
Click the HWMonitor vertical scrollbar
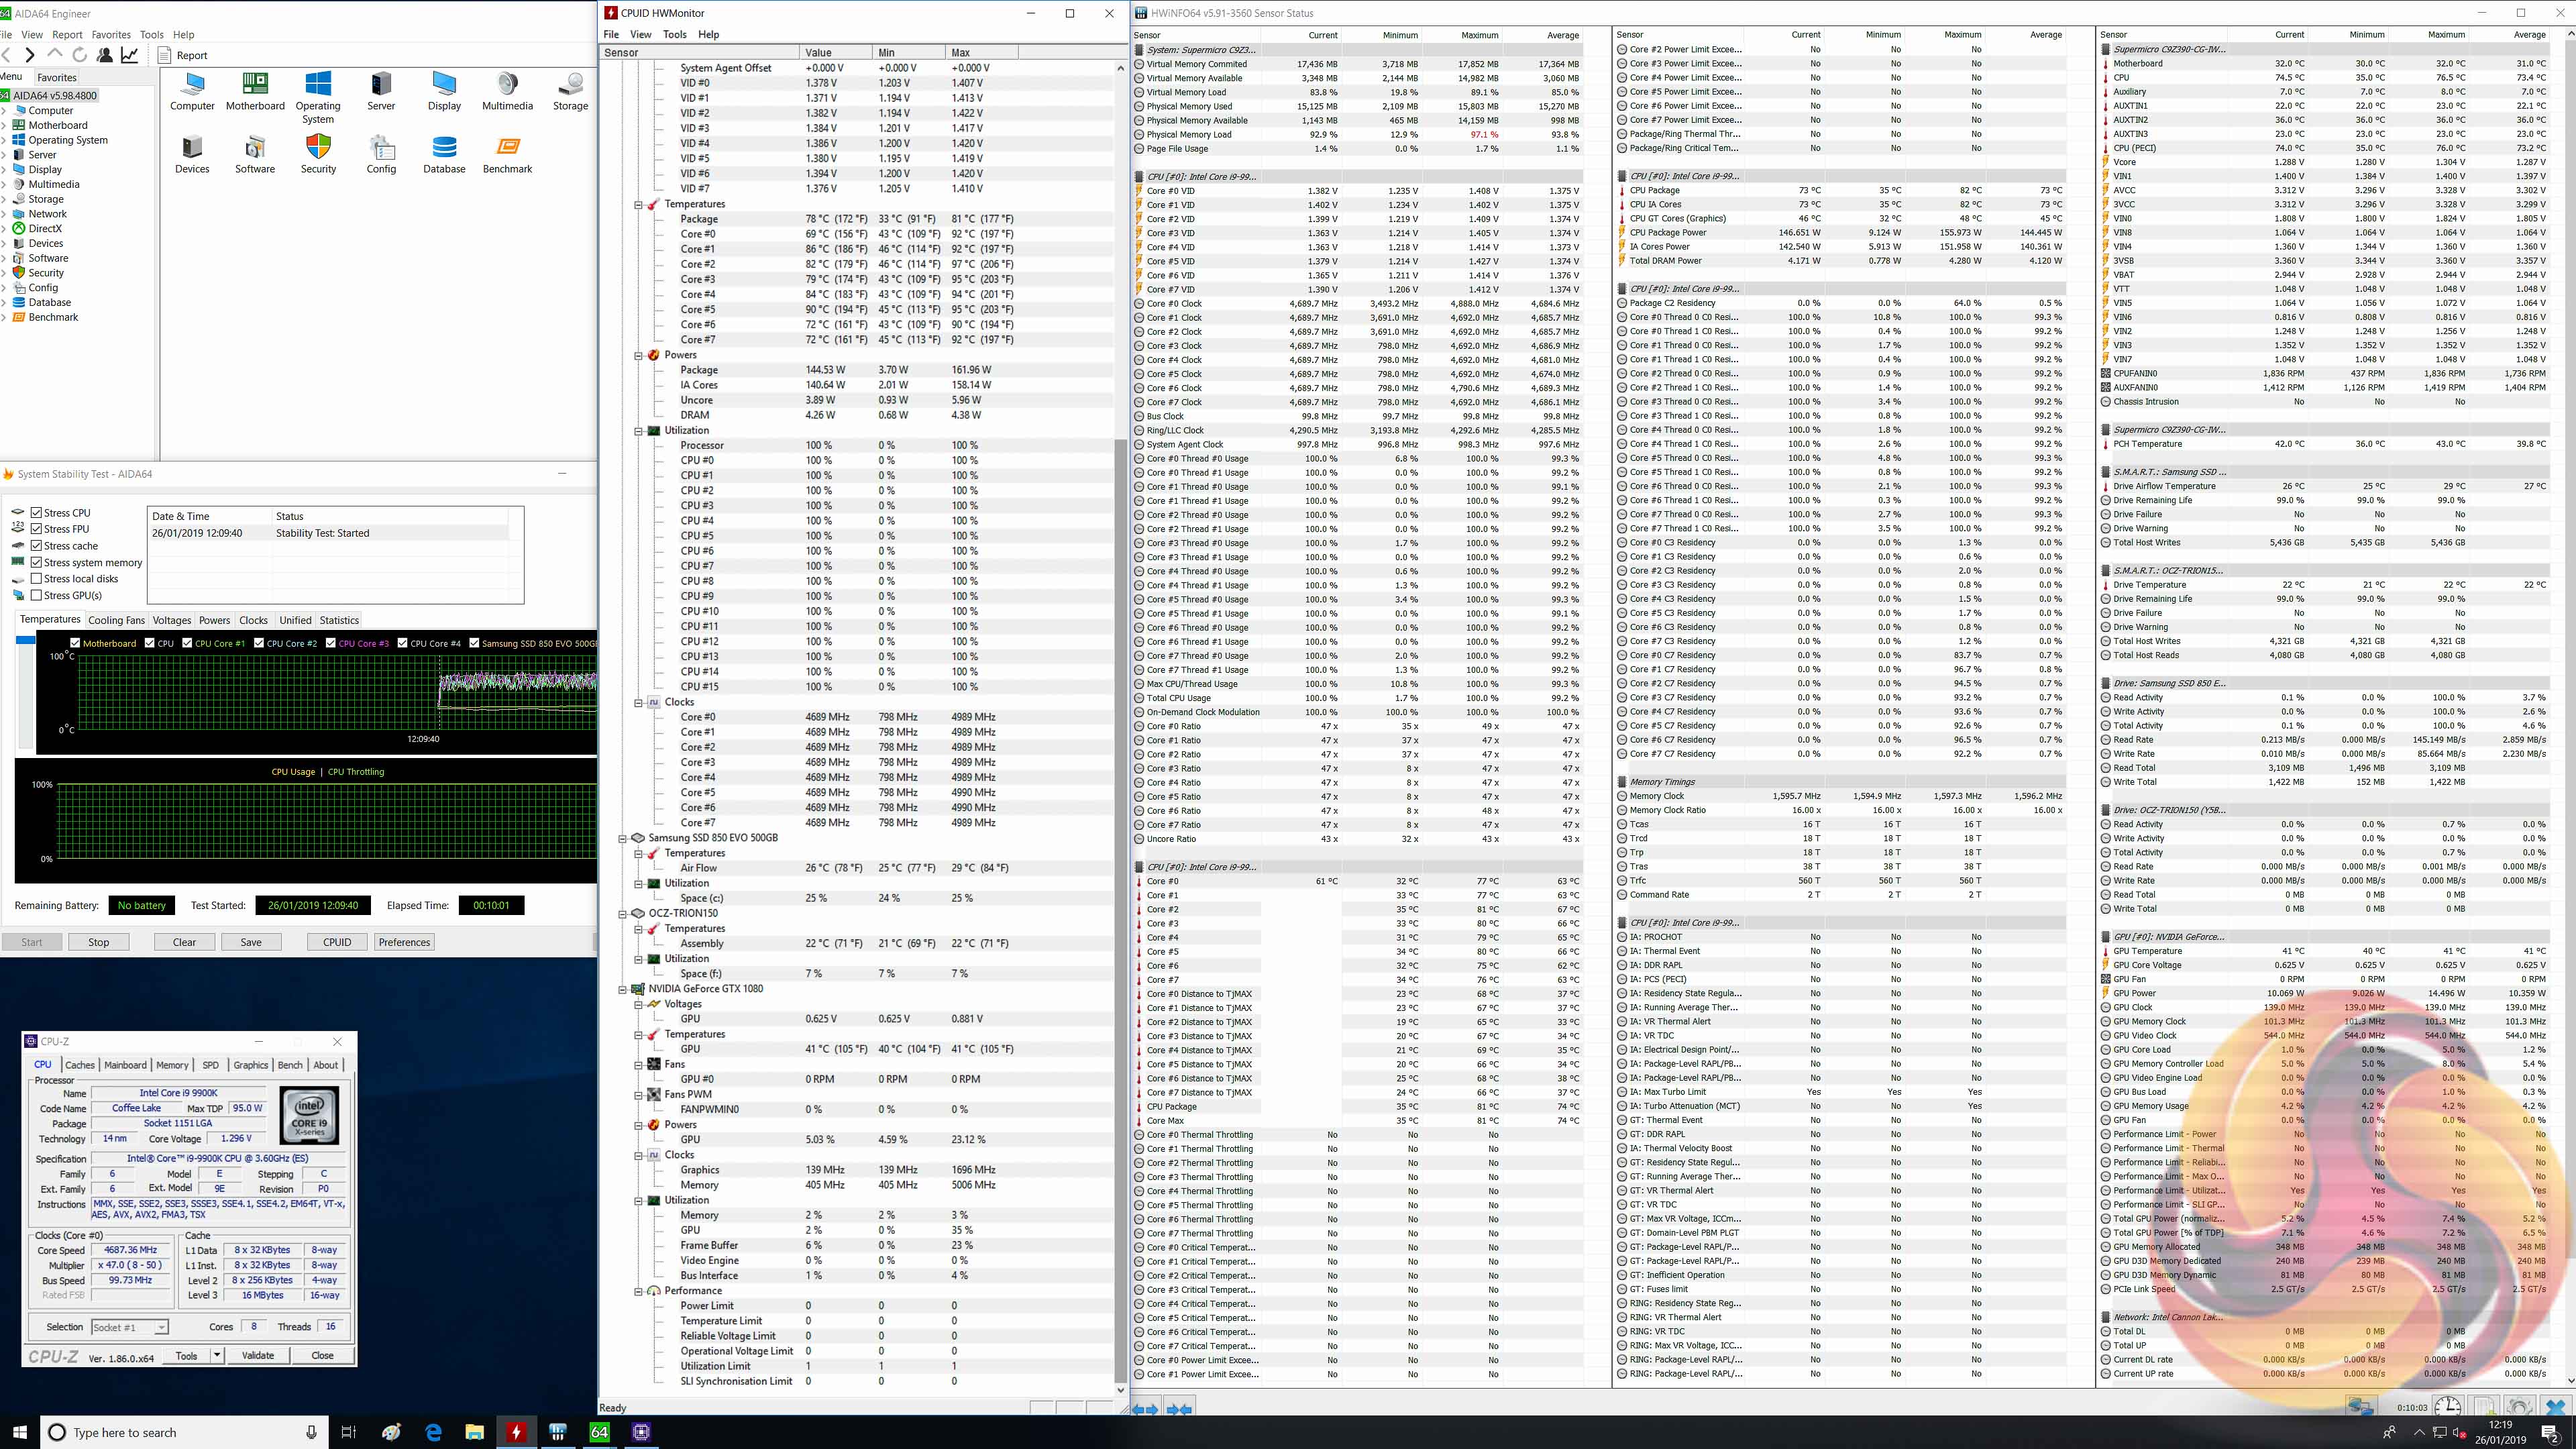click(x=1120, y=900)
